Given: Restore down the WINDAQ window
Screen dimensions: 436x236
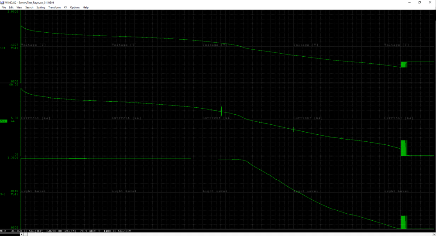Looking at the screenshot, I should (419, 3).
